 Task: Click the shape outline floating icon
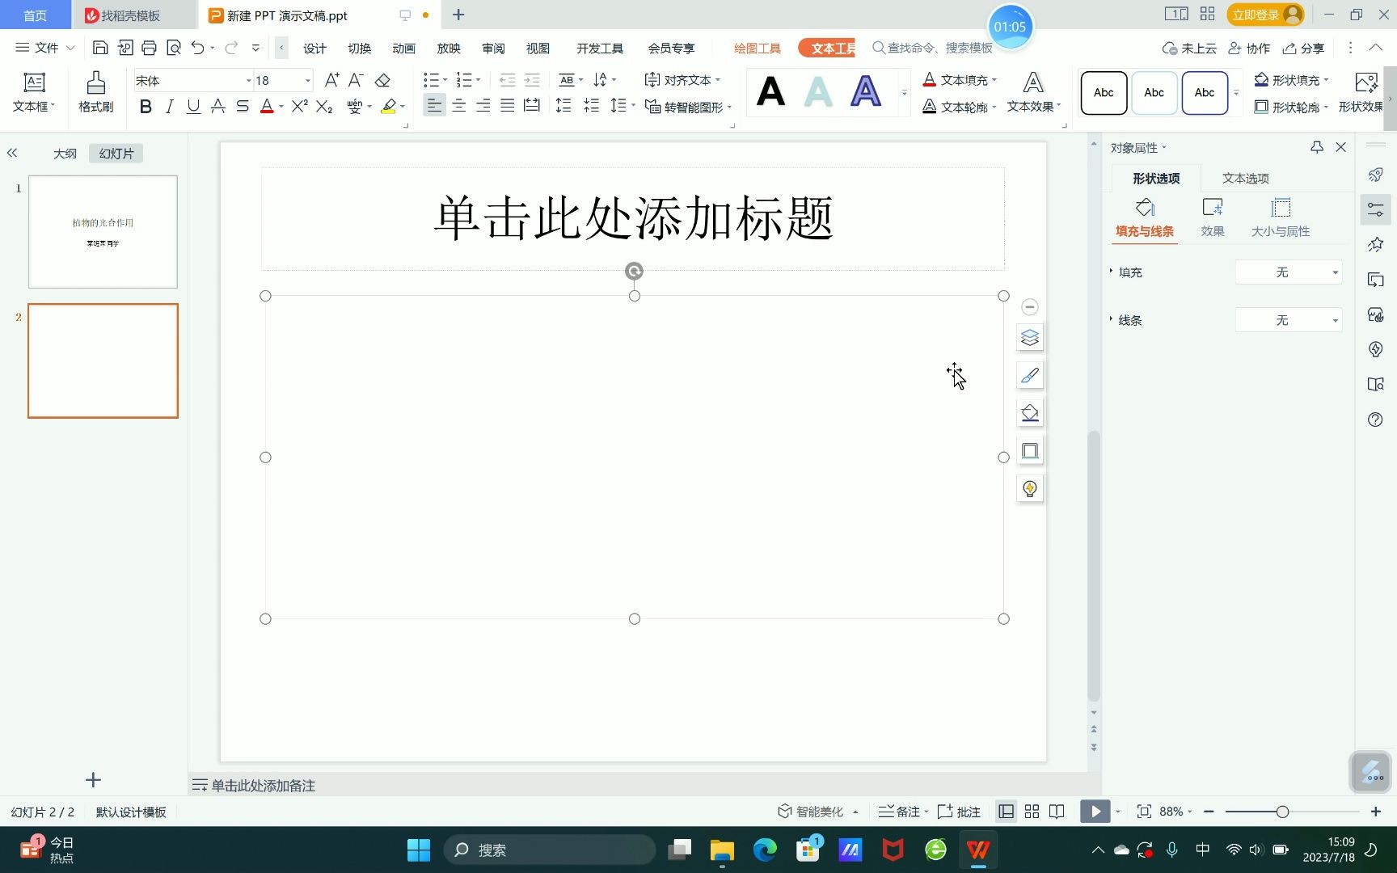[1029, 451]
